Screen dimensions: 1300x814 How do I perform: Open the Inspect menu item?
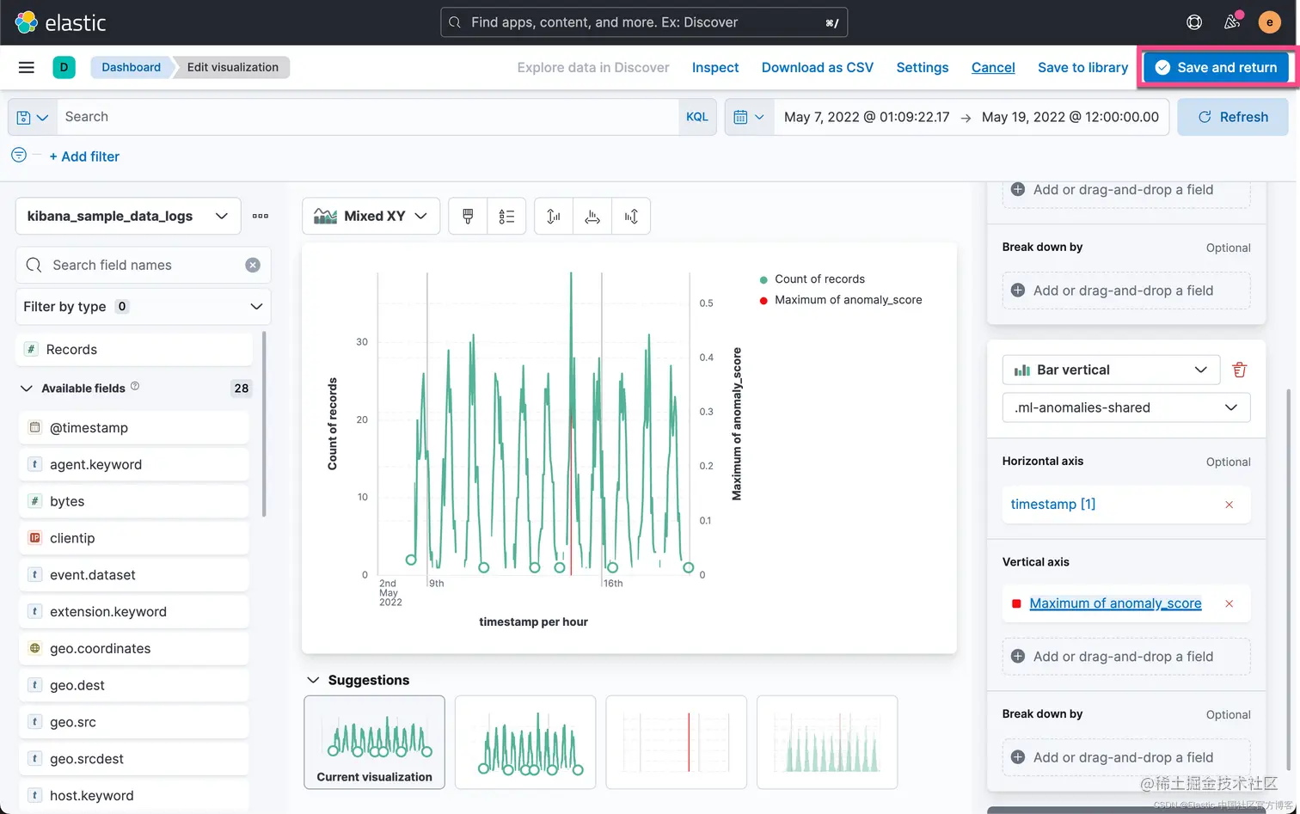[715, 67]
